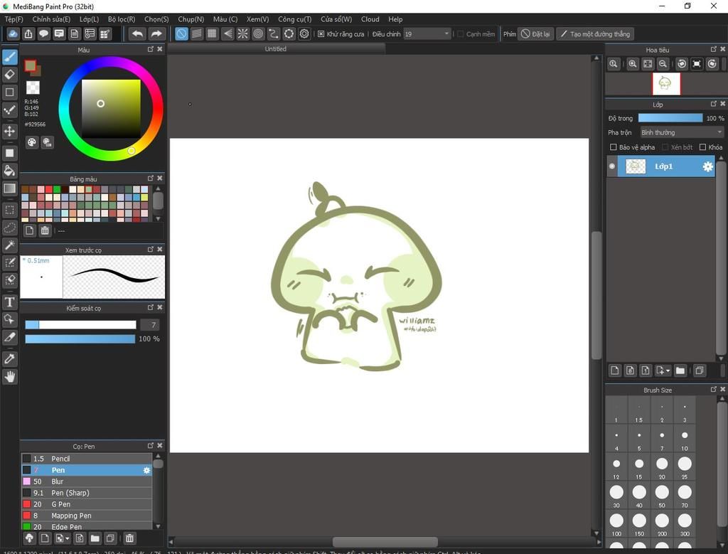Select the Blur brush in list
This screenshot has height=554, width=728.
(x=87, y=481)
